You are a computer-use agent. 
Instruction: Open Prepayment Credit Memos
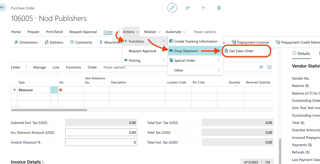coord(298,42)
